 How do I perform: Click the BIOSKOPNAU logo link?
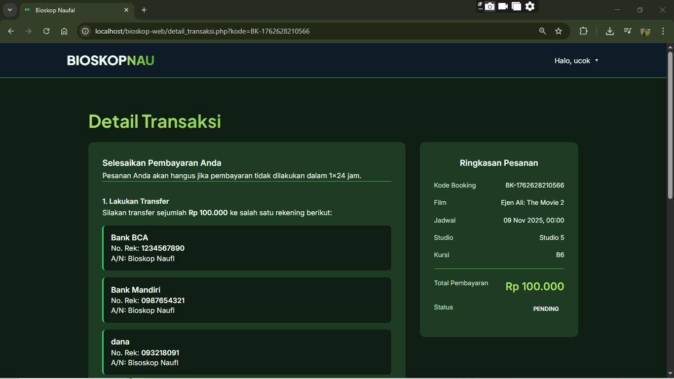pos(111,61)
